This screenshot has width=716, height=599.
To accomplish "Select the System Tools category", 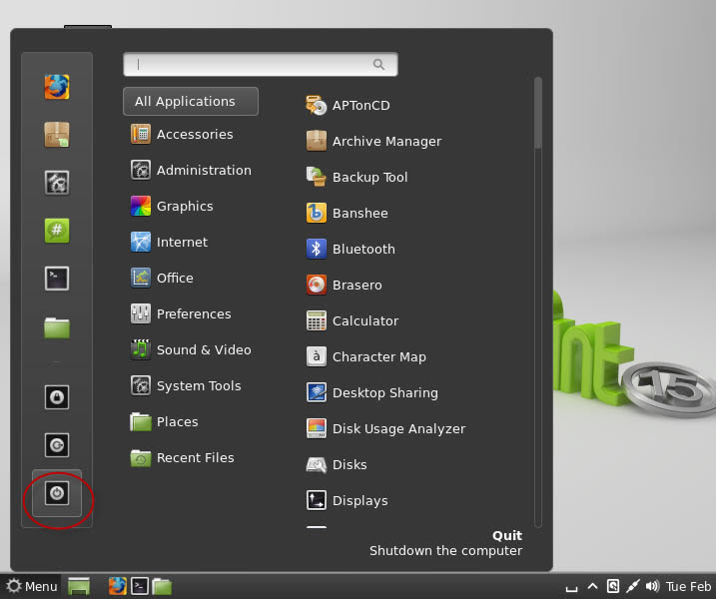I will tap(186, 386).
